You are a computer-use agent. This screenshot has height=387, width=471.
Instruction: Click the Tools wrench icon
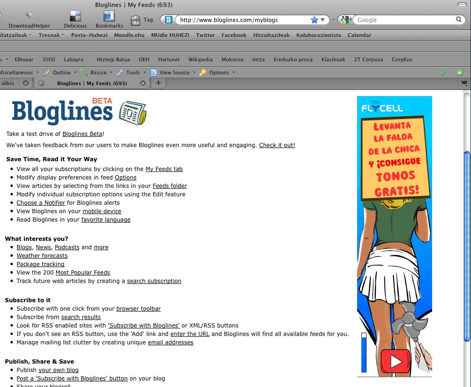tap(120, 72)
